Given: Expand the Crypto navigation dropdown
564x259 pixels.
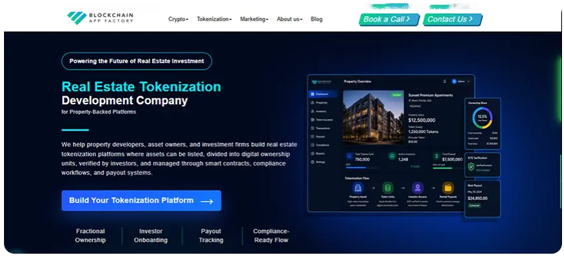Looking at the screenshot, I should click(x=178, y=19).
